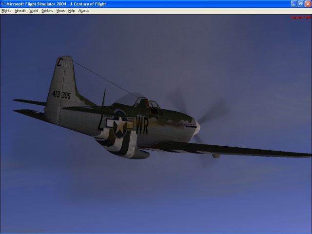312x234 pixels.
Task: Open the Aircraft menu
Action: (20, 11)
